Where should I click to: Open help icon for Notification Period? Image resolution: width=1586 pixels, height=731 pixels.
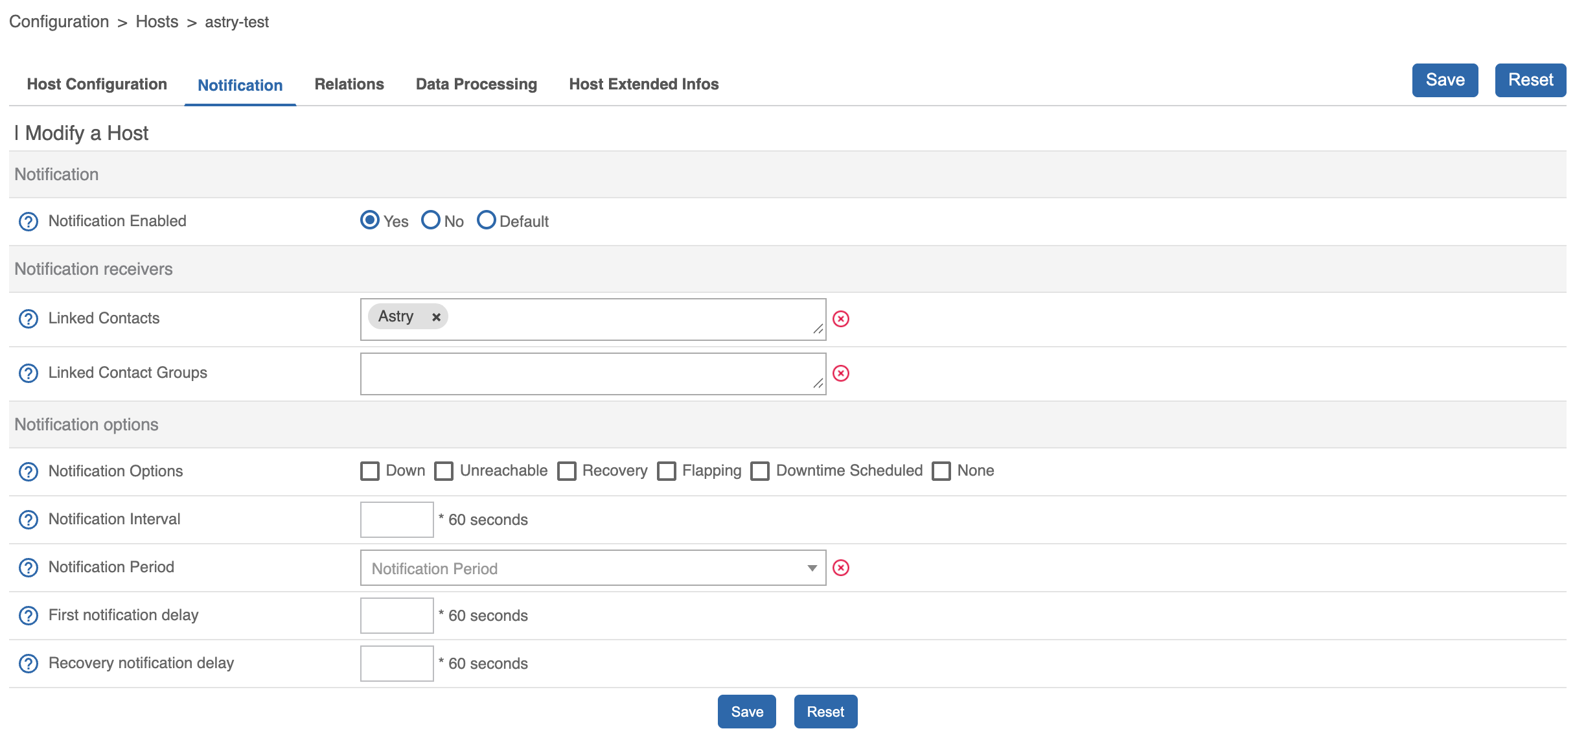click(29, 568)
